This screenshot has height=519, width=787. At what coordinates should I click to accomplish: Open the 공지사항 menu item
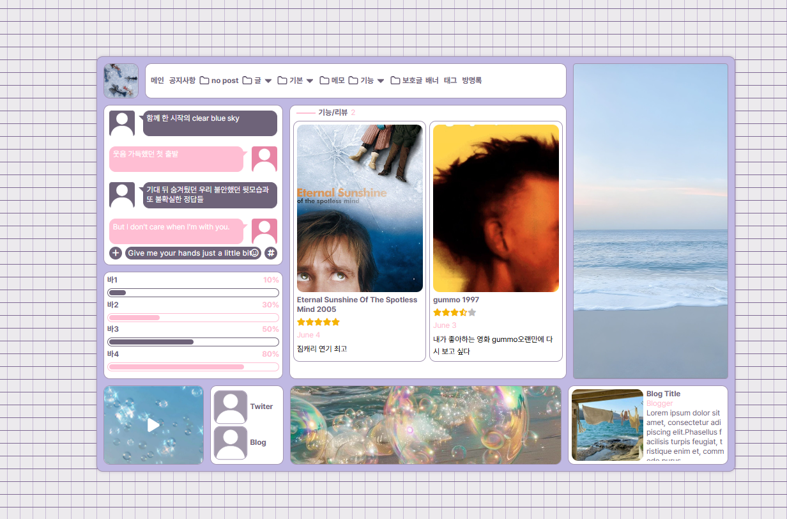182,81
